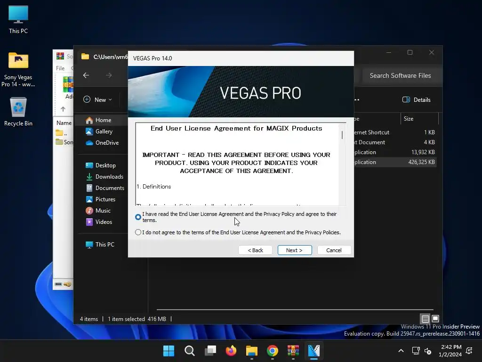The image size is (482, 362).
Task: Open Pictures in Explorer sidebar
Action: [x=105, y=199]
